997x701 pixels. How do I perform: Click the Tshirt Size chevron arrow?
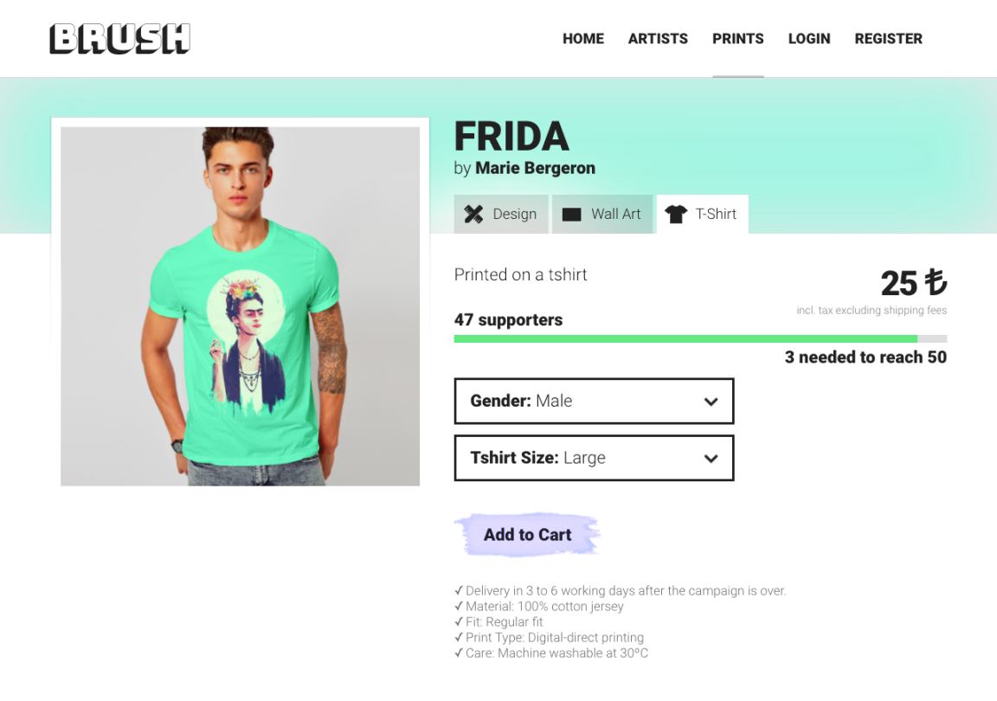pos(711,459)
